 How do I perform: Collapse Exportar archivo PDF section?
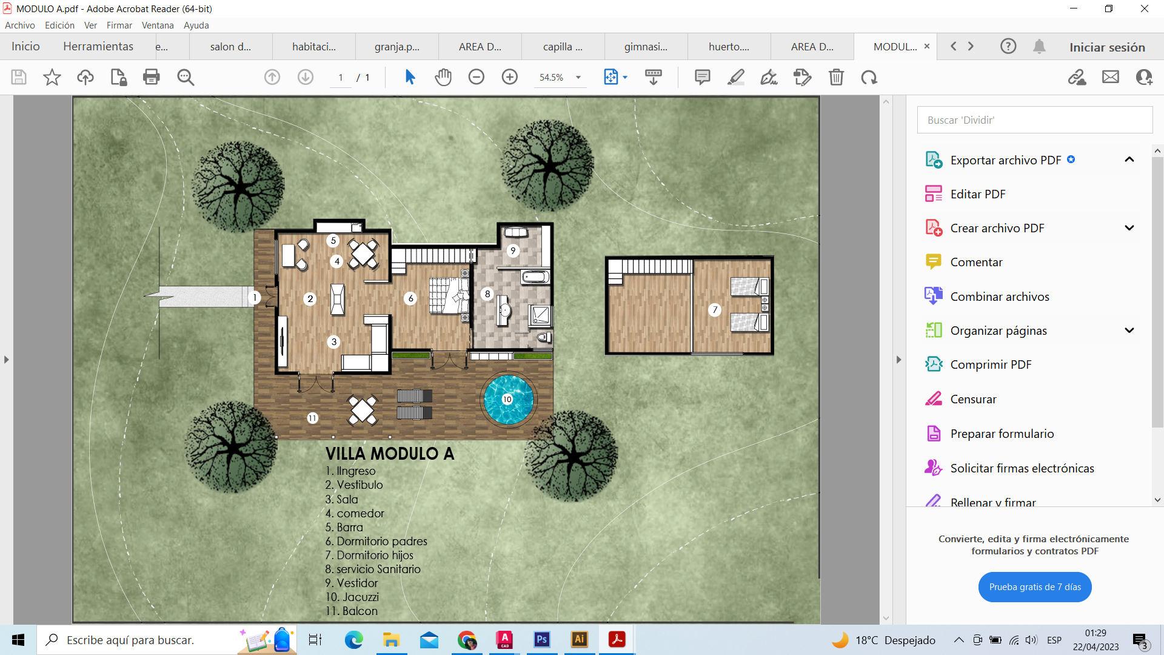(x=1129, y=160)
